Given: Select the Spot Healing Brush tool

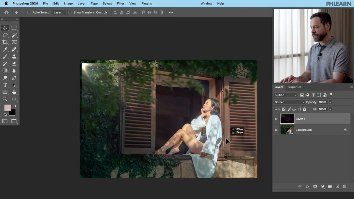Looking at the screenshot, I should [x=14, y=49].
